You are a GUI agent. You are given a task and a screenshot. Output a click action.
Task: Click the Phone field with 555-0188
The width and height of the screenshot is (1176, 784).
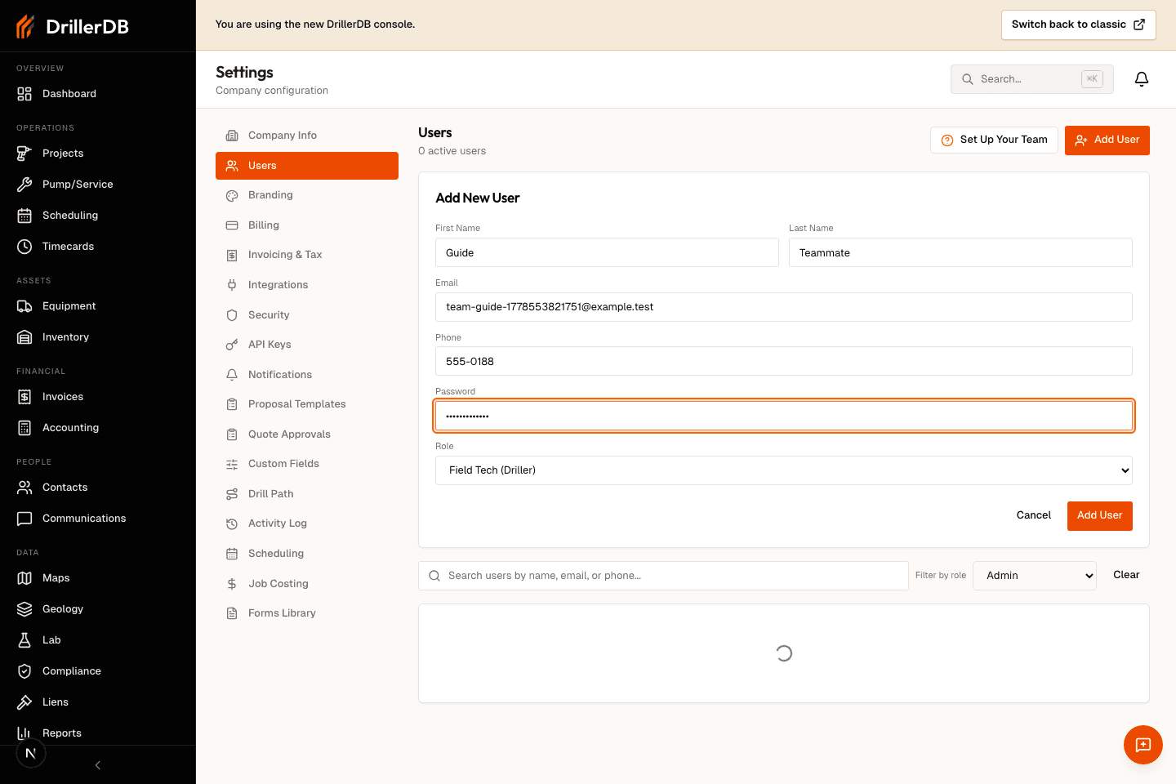point(784,361)
